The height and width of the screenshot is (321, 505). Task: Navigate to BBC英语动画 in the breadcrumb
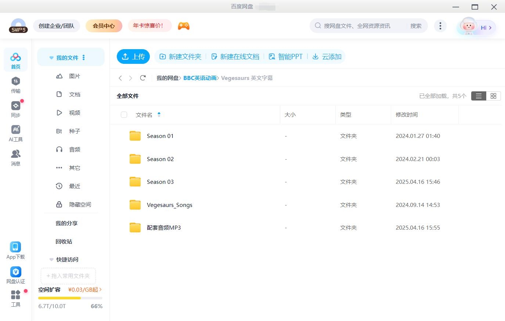click(x=200, y=78)
